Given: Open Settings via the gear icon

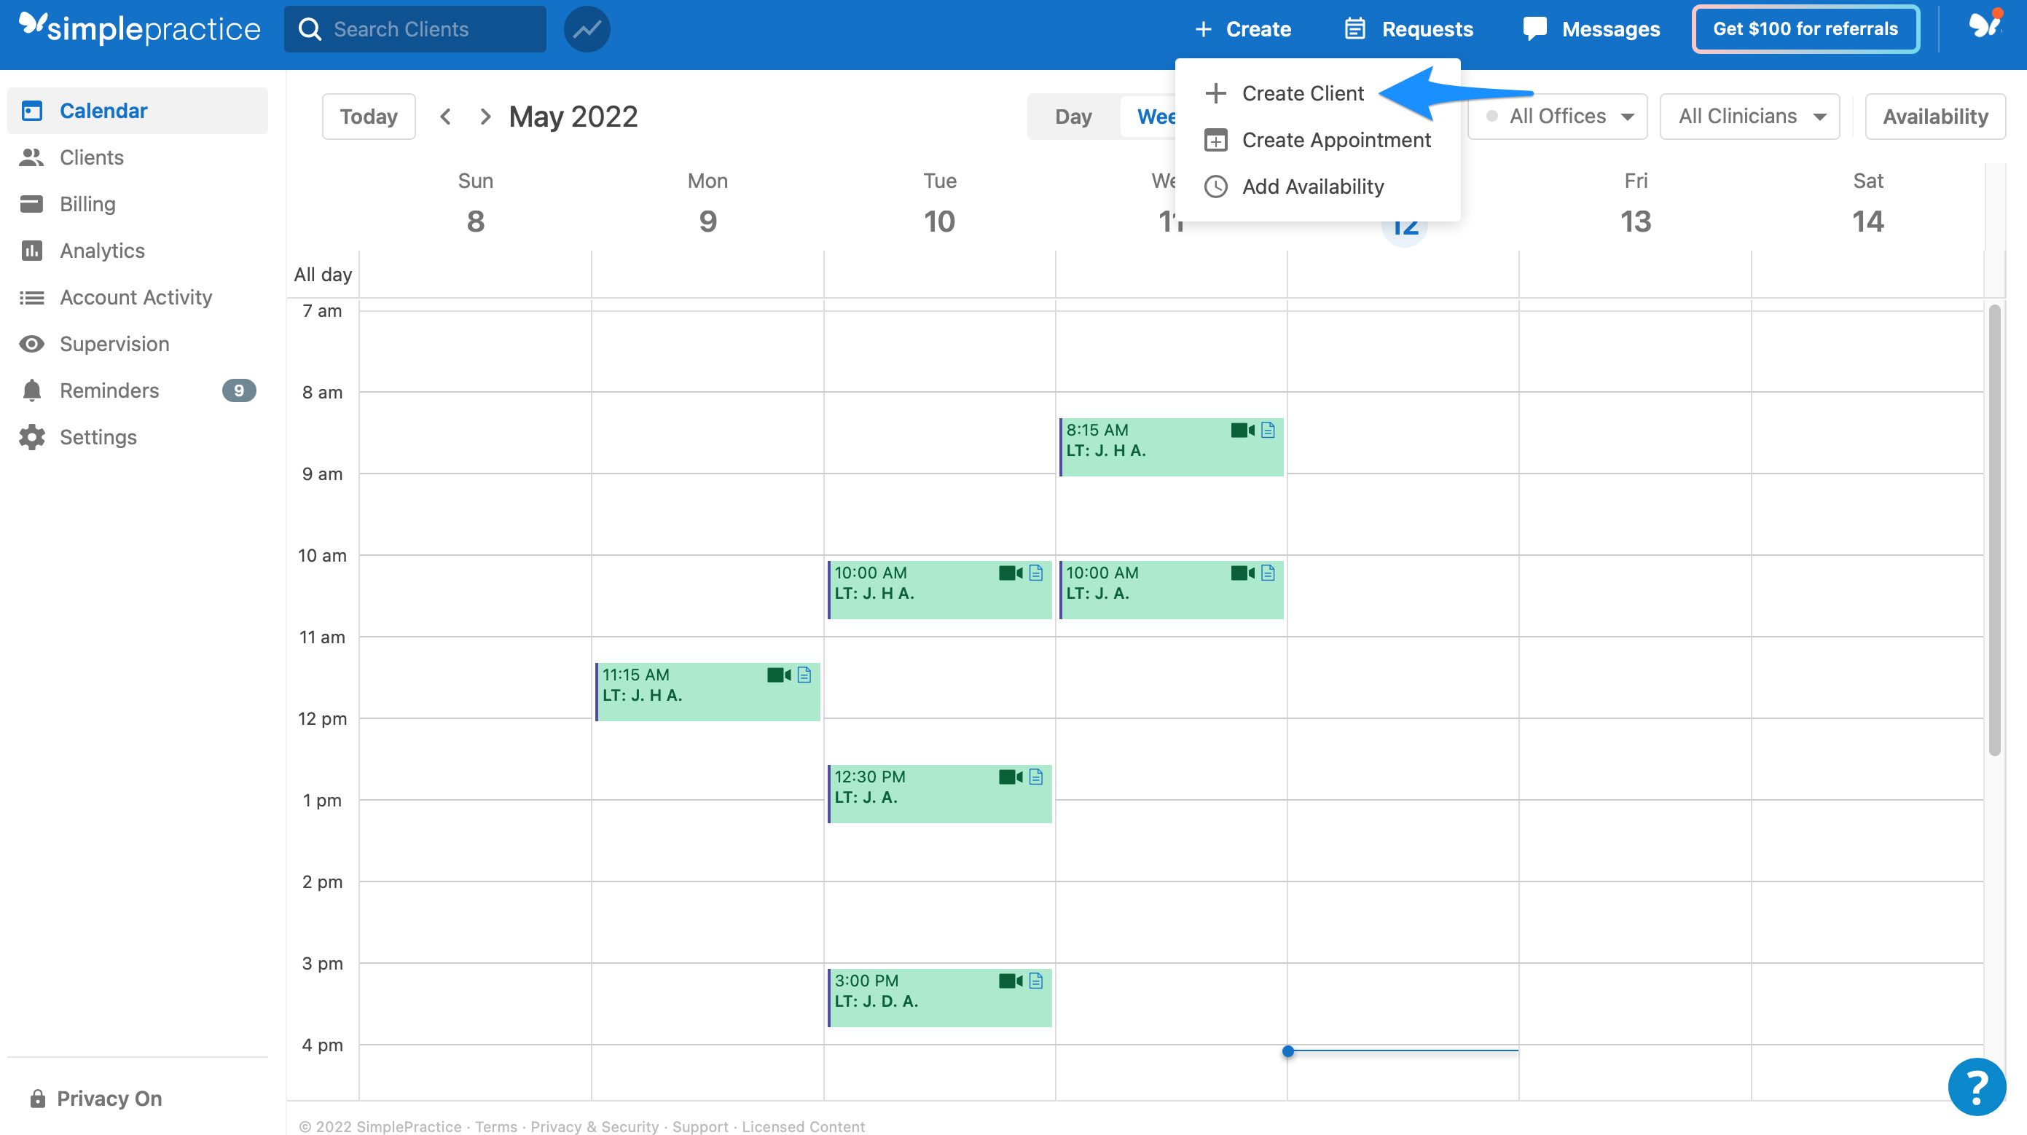Looking at the screenshot, I should [x=31, y=436].
